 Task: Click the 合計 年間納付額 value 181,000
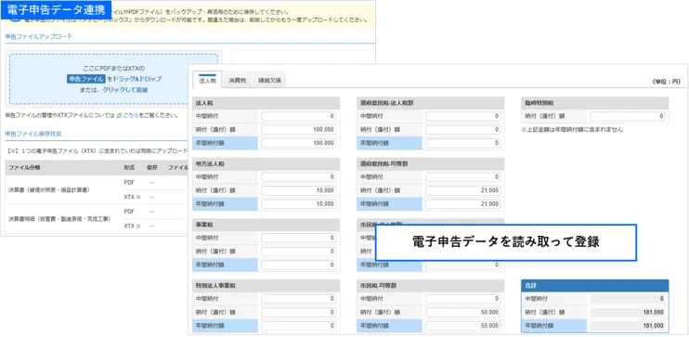click(628, 326)
